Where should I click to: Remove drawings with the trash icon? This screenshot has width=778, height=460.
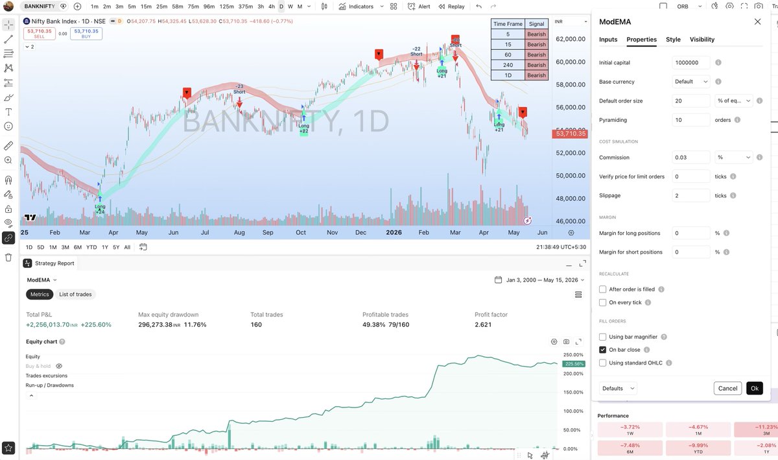coord(8,257)
